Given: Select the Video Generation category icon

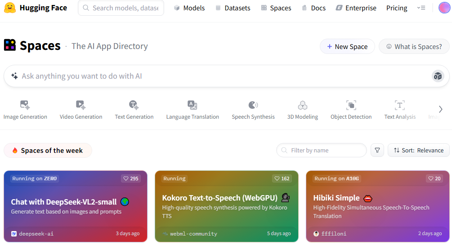Looking at the screenshot, I should 81,105.
